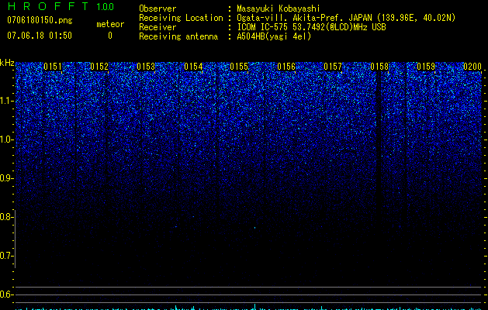The height and width of the screenshot is (310, 488).
Task: Click the 0152 time marker
Action: (x=99, y=67)
